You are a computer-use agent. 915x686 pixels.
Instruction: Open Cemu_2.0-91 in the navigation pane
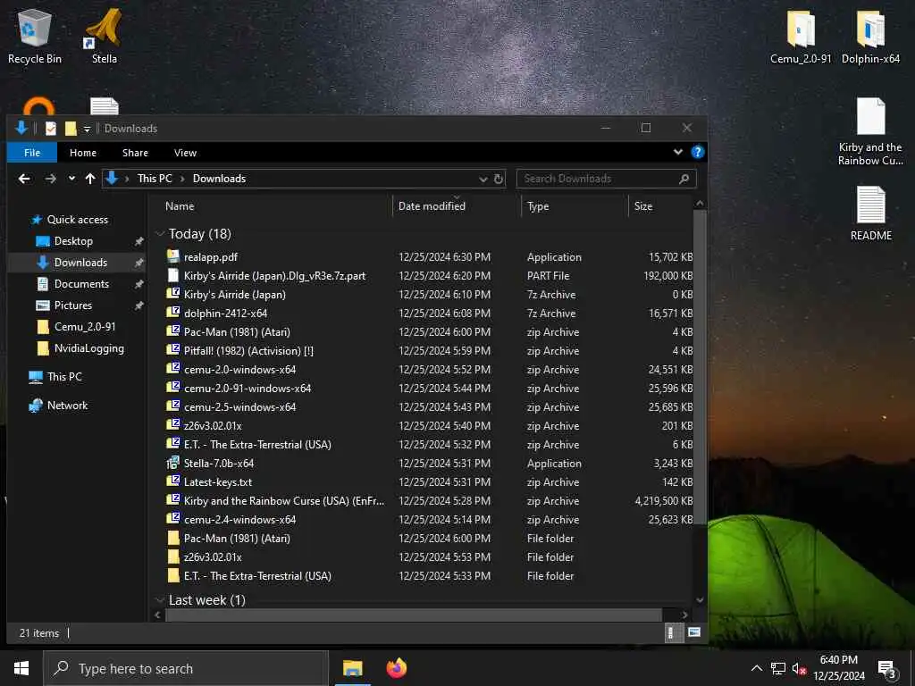pyautogui.click(x=85, y=327)
